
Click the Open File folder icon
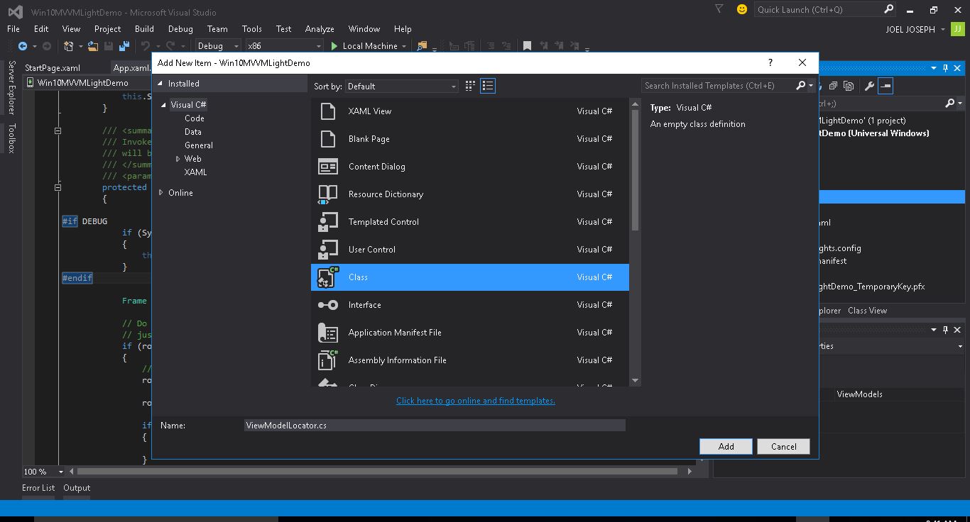point(93,46)
